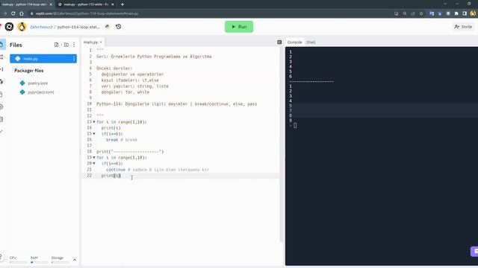The image size is (478, 268).
Task: Go to browser home page
Action: tap(22, 13)
